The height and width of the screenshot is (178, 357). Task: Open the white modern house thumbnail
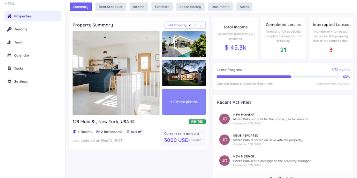coord(184,44)
